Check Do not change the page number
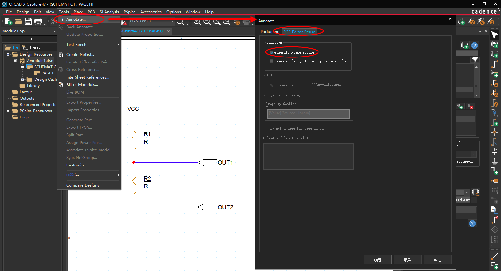The width and height of the screenshot is (501, 271). (267, 128)
